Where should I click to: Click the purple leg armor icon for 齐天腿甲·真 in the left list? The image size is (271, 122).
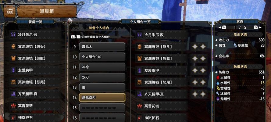[x=13, y=94]
